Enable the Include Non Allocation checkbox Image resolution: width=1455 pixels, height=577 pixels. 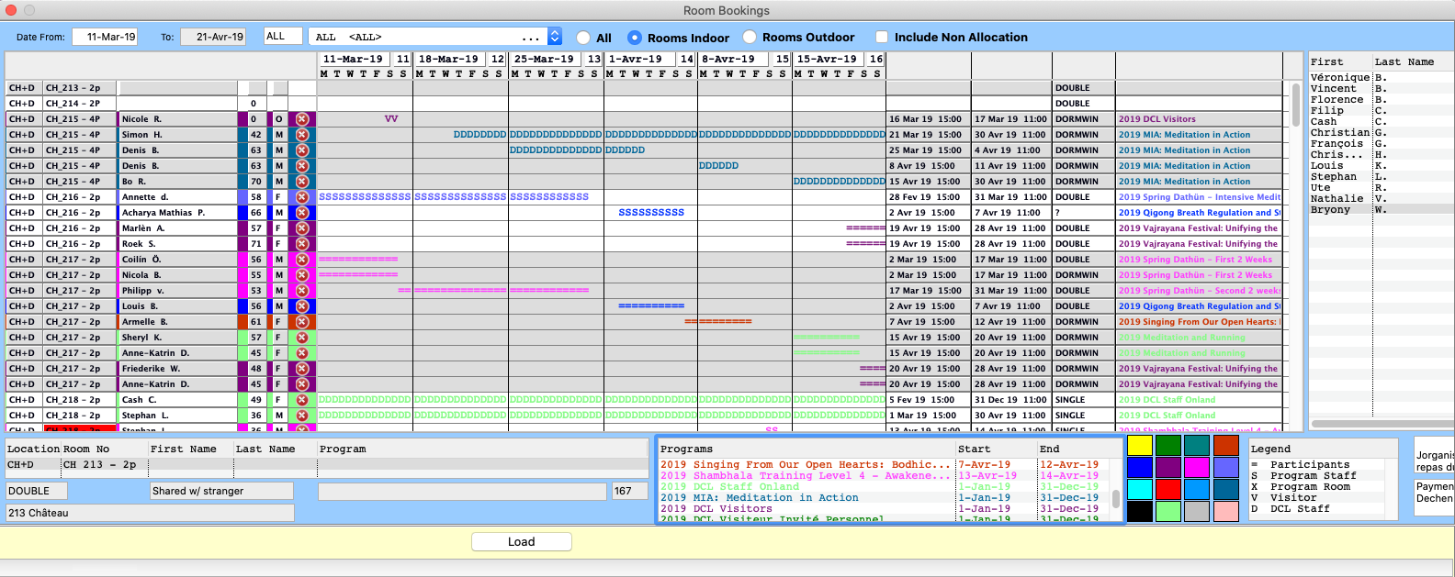(x=882, y=37)
